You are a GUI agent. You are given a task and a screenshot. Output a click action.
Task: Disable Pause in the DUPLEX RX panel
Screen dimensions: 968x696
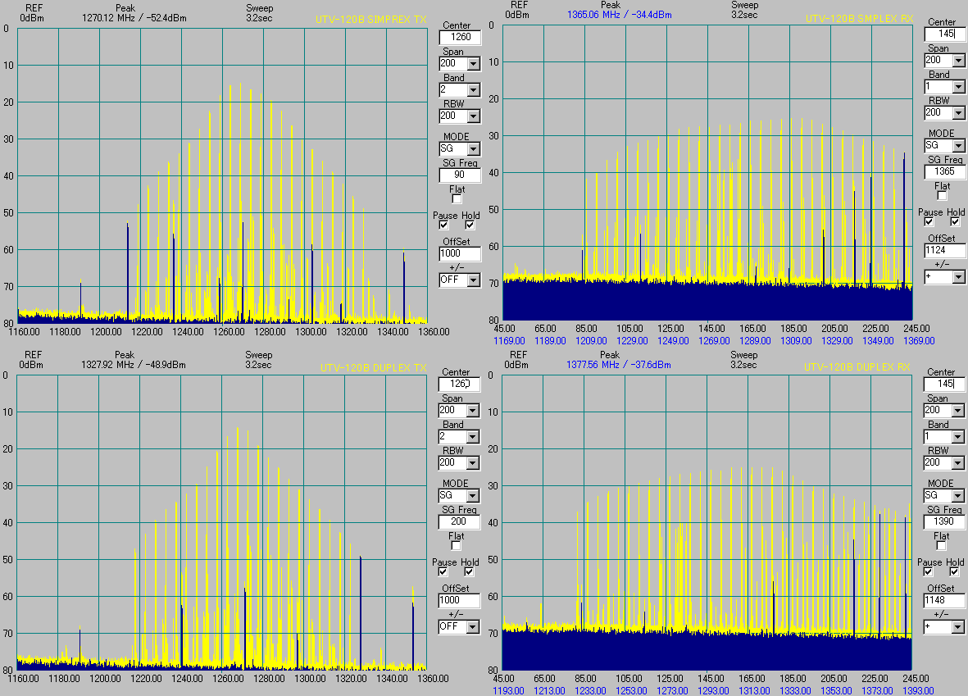pos(929,571)
